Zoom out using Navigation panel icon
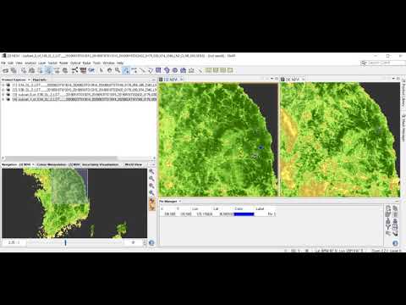The height and width of the screenshot is (305, 406). (x=151, y=179)
